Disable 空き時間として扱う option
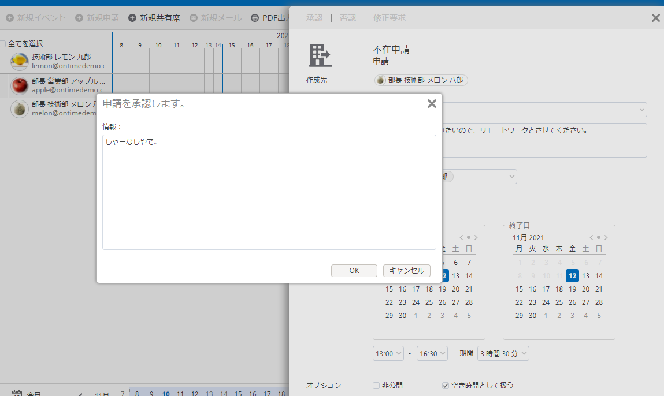Image resolution: width=664 pixels, height=396 pixels. point(445,385)
